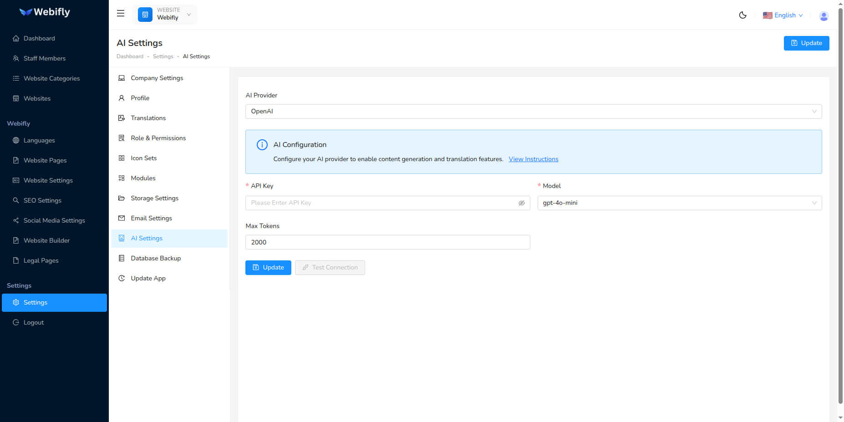This screenshot has height=422, width=844.
Task: Click the AI Configuration info icon
Action: 262,145
